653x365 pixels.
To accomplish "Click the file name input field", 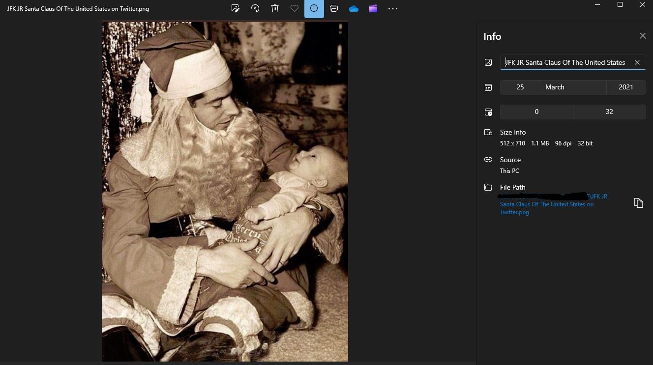I will (x=565, y=62).
